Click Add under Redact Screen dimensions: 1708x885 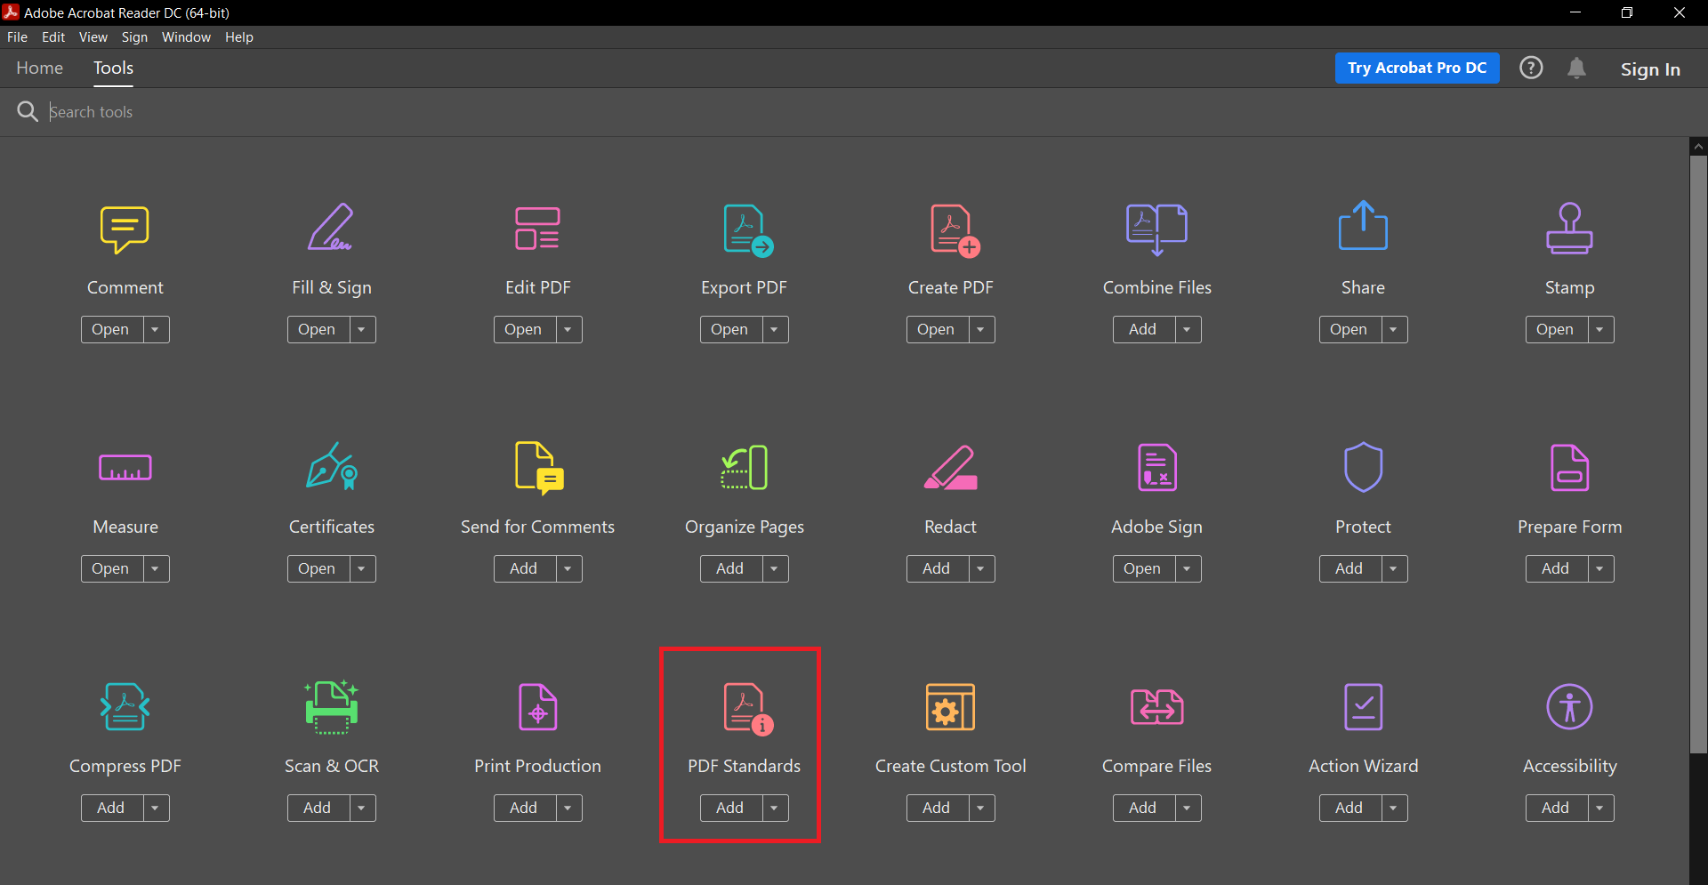937,568
